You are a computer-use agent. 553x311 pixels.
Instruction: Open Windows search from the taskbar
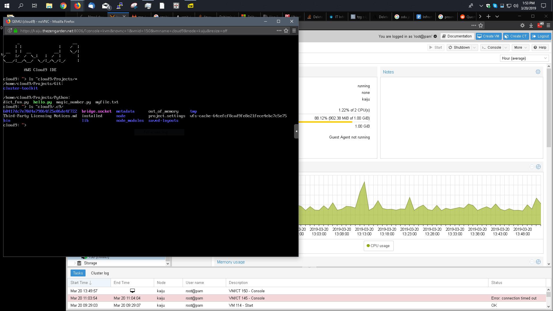pos(21,5)
